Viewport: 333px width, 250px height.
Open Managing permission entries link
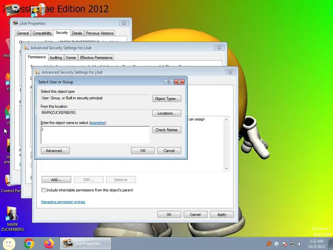point(63,202)
